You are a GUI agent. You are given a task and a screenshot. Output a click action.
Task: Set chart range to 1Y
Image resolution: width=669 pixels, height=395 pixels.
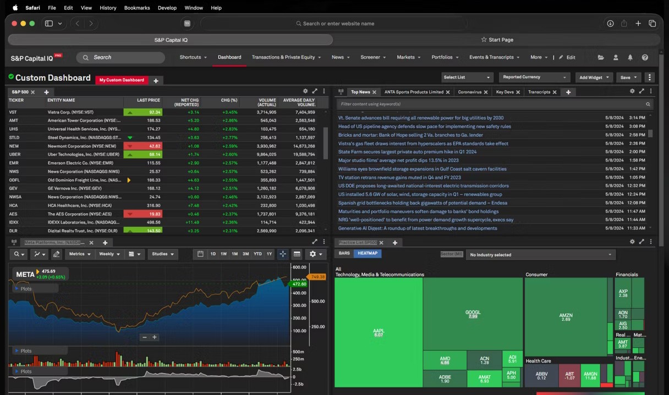269,254
